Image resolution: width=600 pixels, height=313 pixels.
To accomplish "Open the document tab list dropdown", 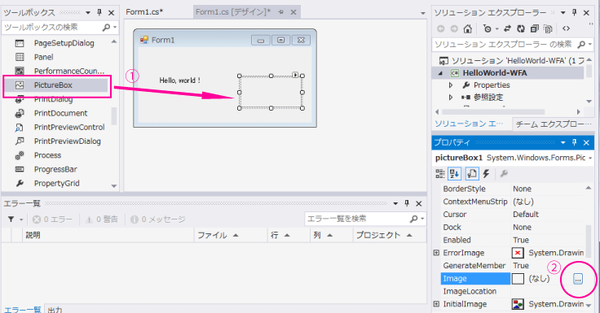I will pos(422,13).
